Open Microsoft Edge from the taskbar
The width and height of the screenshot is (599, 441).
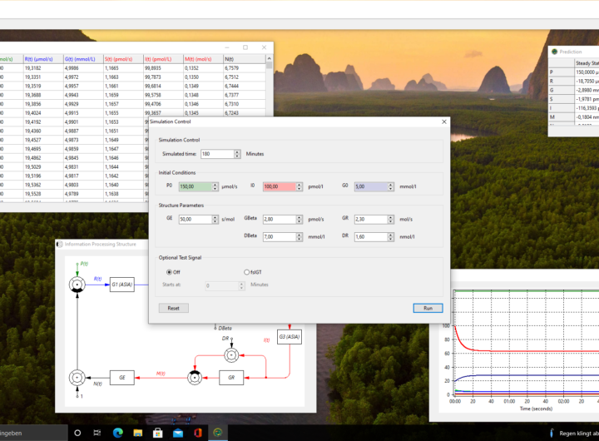[116, 433]
